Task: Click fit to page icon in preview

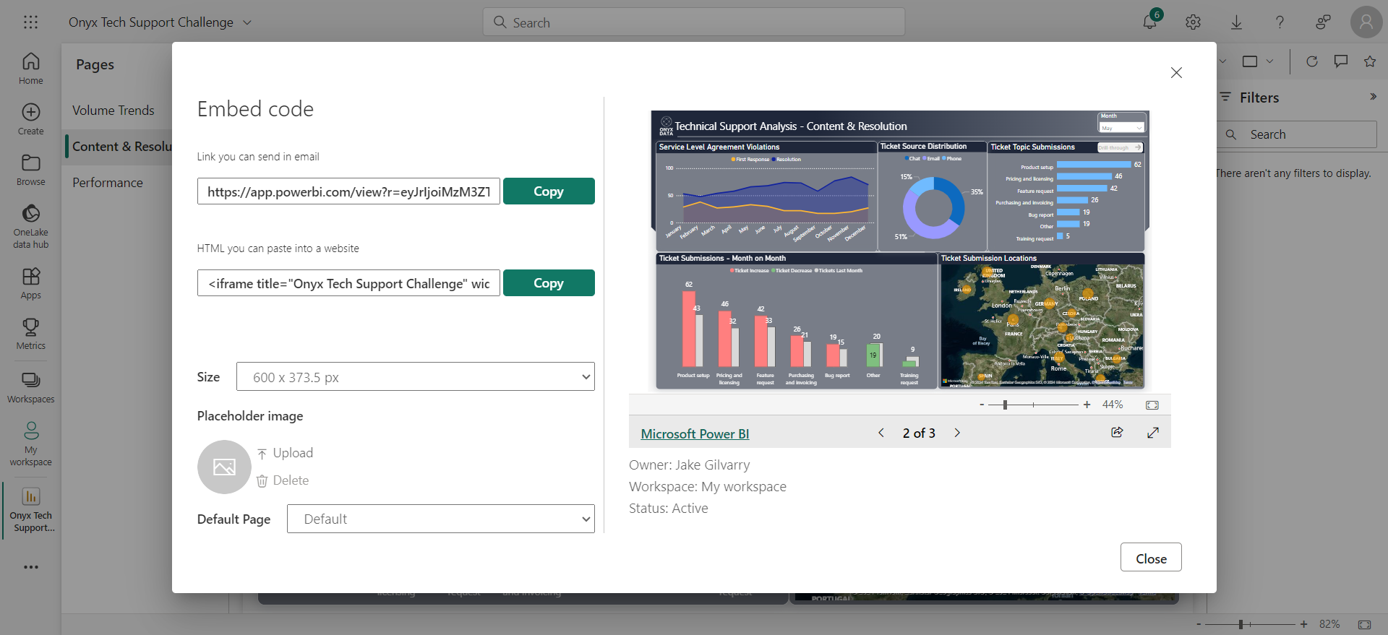Action: pos(1152,405)
